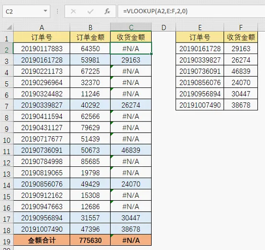Viewport: 265px width, 250px height.
Task: Select cell A13 containing 20190819065
Action: (x=42, y=173)
